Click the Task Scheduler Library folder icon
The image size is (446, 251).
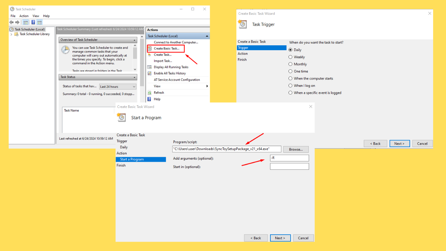tap(16, 34)
